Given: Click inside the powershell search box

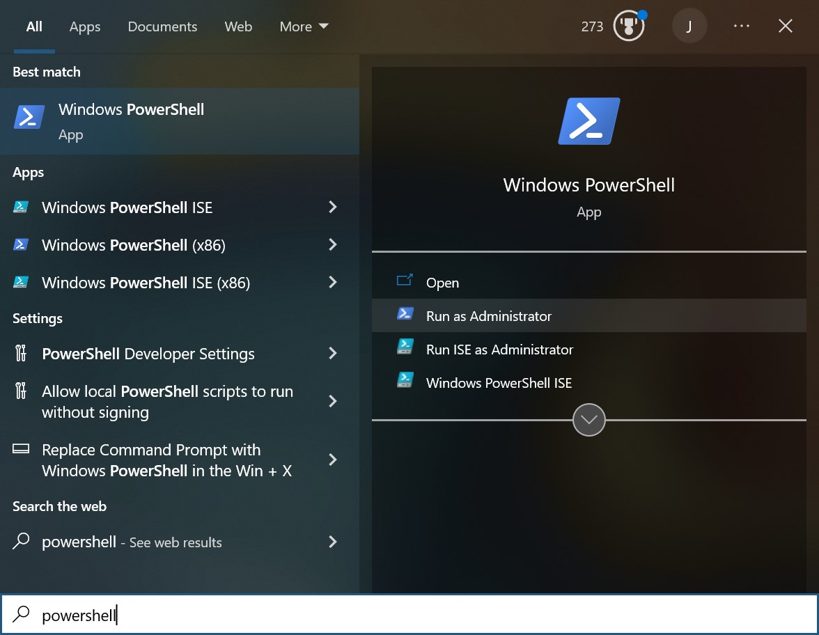Looking at the screenshot, I should pos(209,615).
